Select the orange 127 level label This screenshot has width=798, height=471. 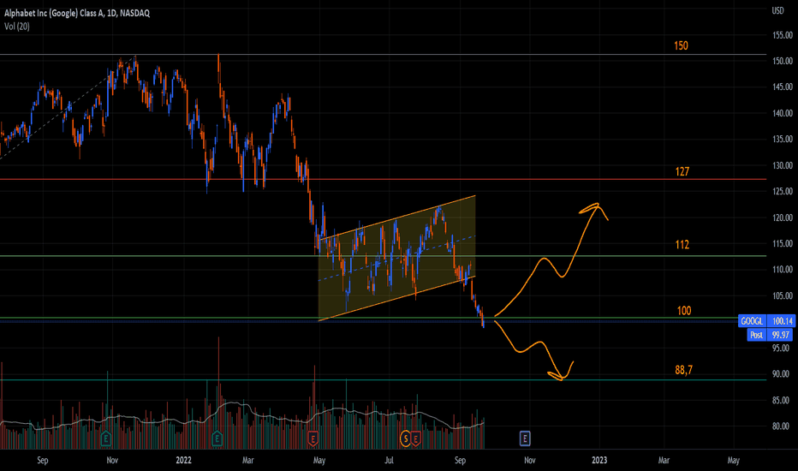[682, 171]
